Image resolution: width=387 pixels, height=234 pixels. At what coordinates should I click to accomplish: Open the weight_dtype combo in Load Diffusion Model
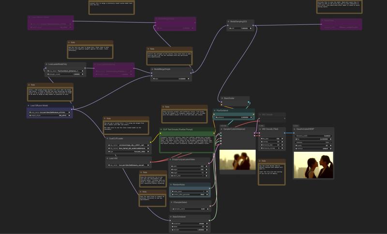(x=50, y=116)
